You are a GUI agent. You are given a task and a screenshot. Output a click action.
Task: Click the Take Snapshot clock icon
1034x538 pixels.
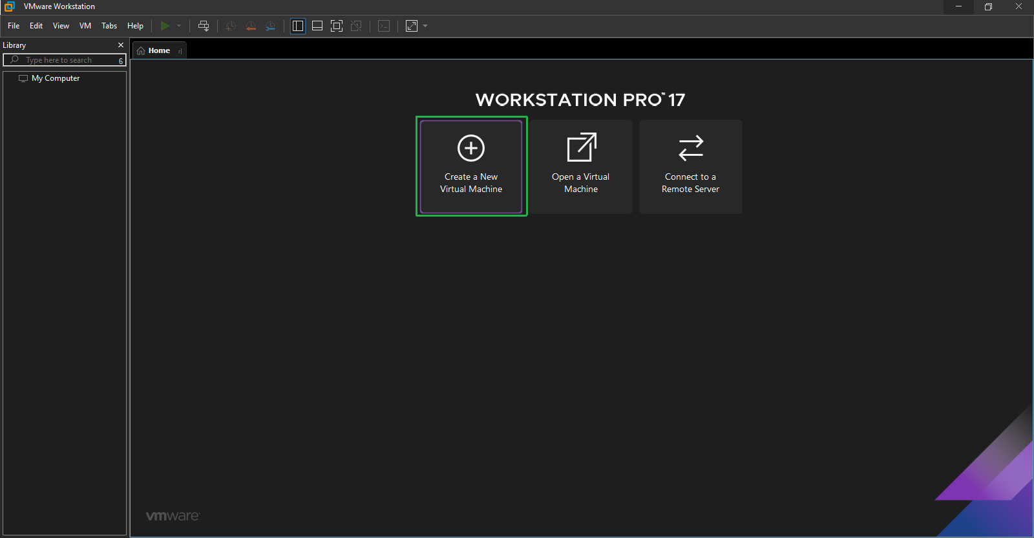[x=231, y=26]
